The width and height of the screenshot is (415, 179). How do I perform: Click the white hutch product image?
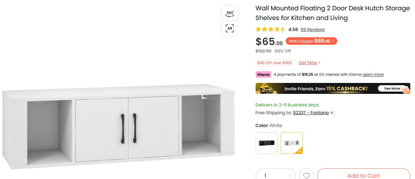tap(119, 126)
